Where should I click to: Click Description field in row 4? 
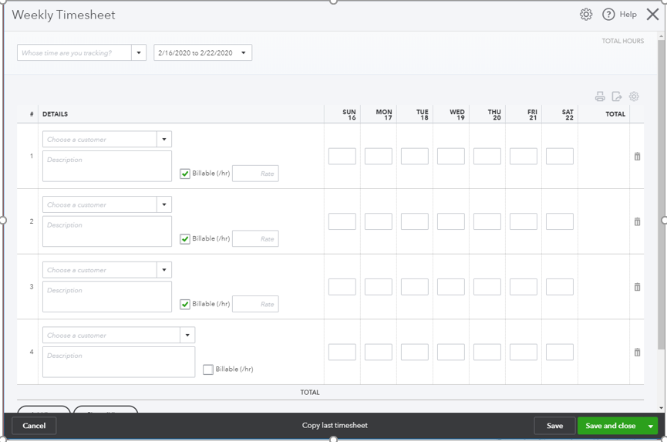pyautogui.click(x=119, y=362)
